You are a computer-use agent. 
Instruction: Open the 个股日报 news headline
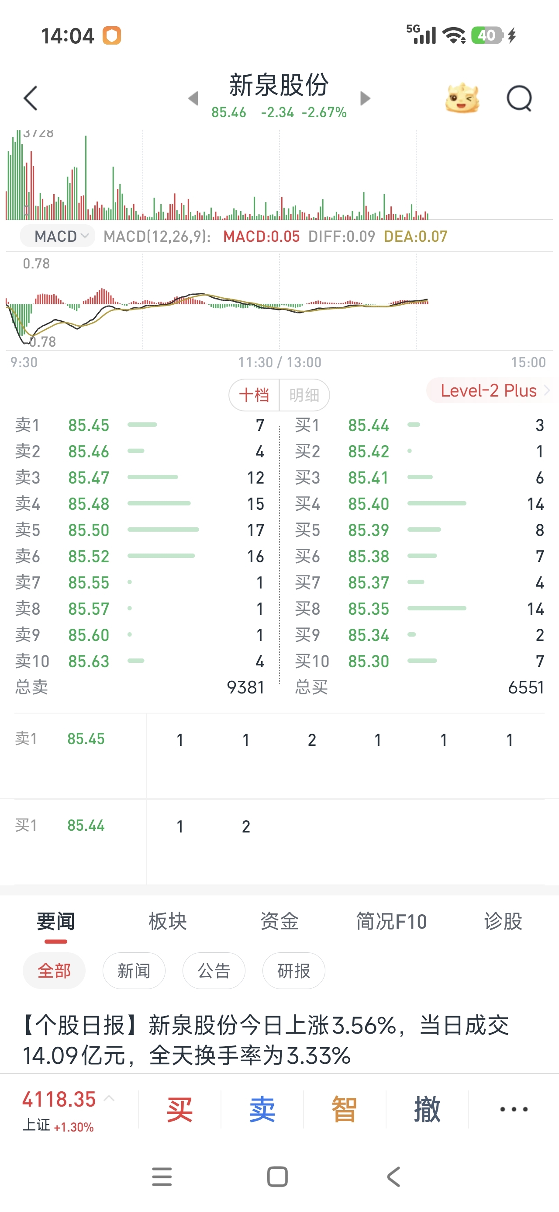click(x=266, y=1040)
